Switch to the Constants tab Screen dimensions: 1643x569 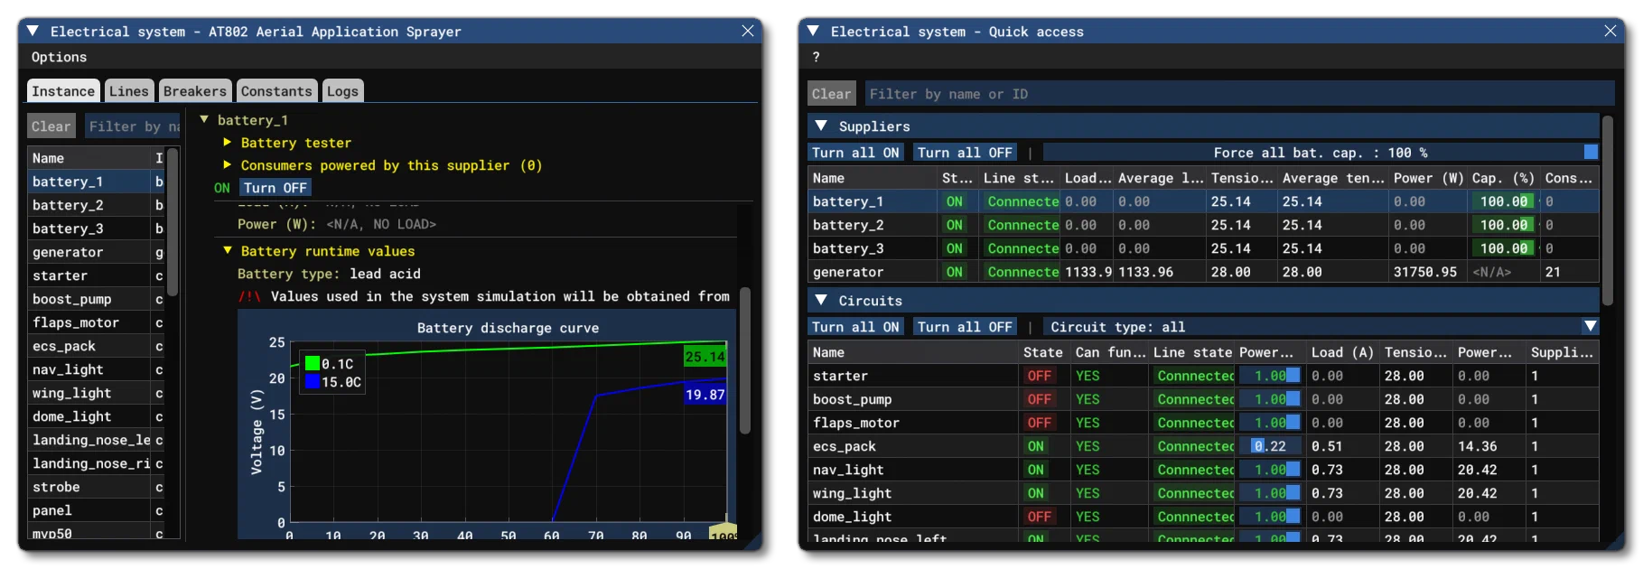(276, 90)
